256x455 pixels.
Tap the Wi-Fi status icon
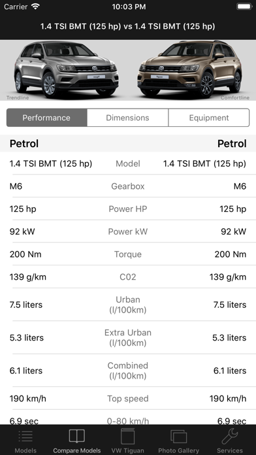point(36,7)
